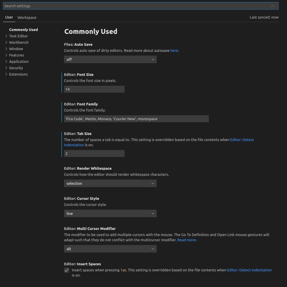287x287 pixels.
Task: Click the filter icon in search bar
Action: pyautogui.click(x=273, y=6)
